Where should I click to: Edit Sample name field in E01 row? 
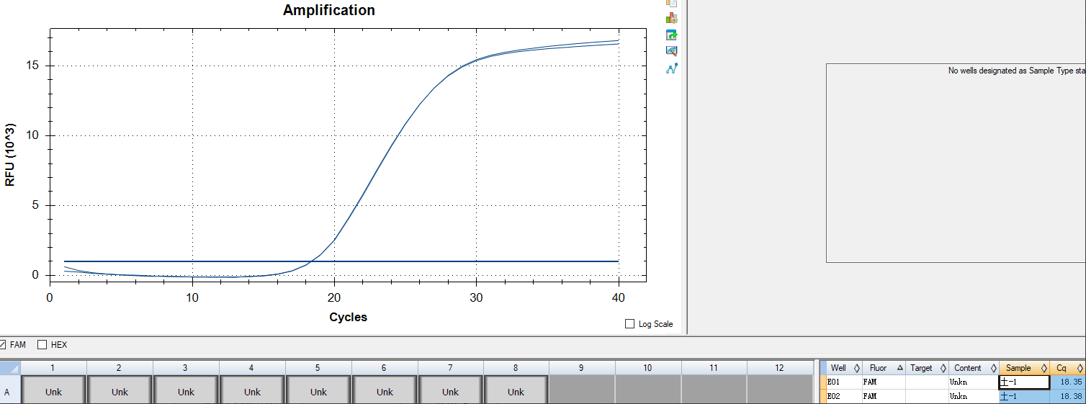click(1024, 382)
